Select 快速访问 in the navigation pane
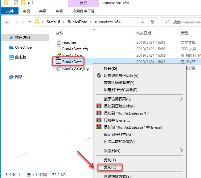 pos(25,37)
